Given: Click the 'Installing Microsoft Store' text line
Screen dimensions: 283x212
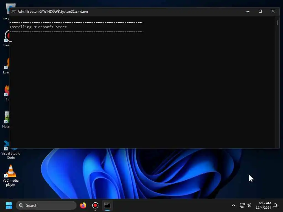Looking at the screenshot, I should pyautogui.click(x=38, y=27).
